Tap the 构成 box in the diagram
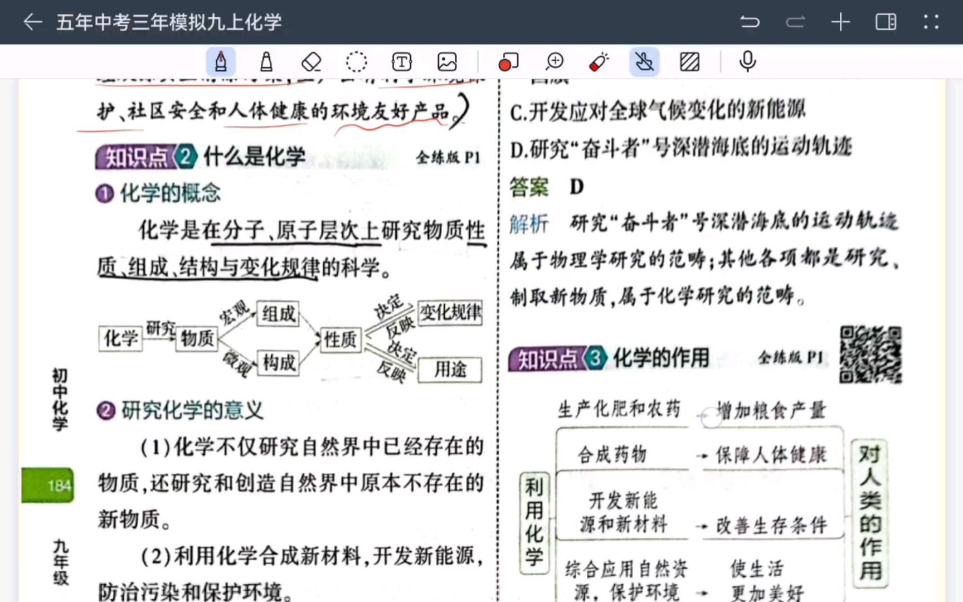The image size is (963, 602). [278, 363]
